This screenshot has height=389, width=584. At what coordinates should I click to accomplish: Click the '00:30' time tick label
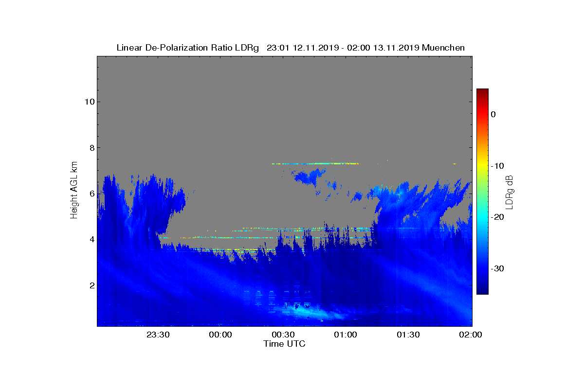click(x=283, y=335)
